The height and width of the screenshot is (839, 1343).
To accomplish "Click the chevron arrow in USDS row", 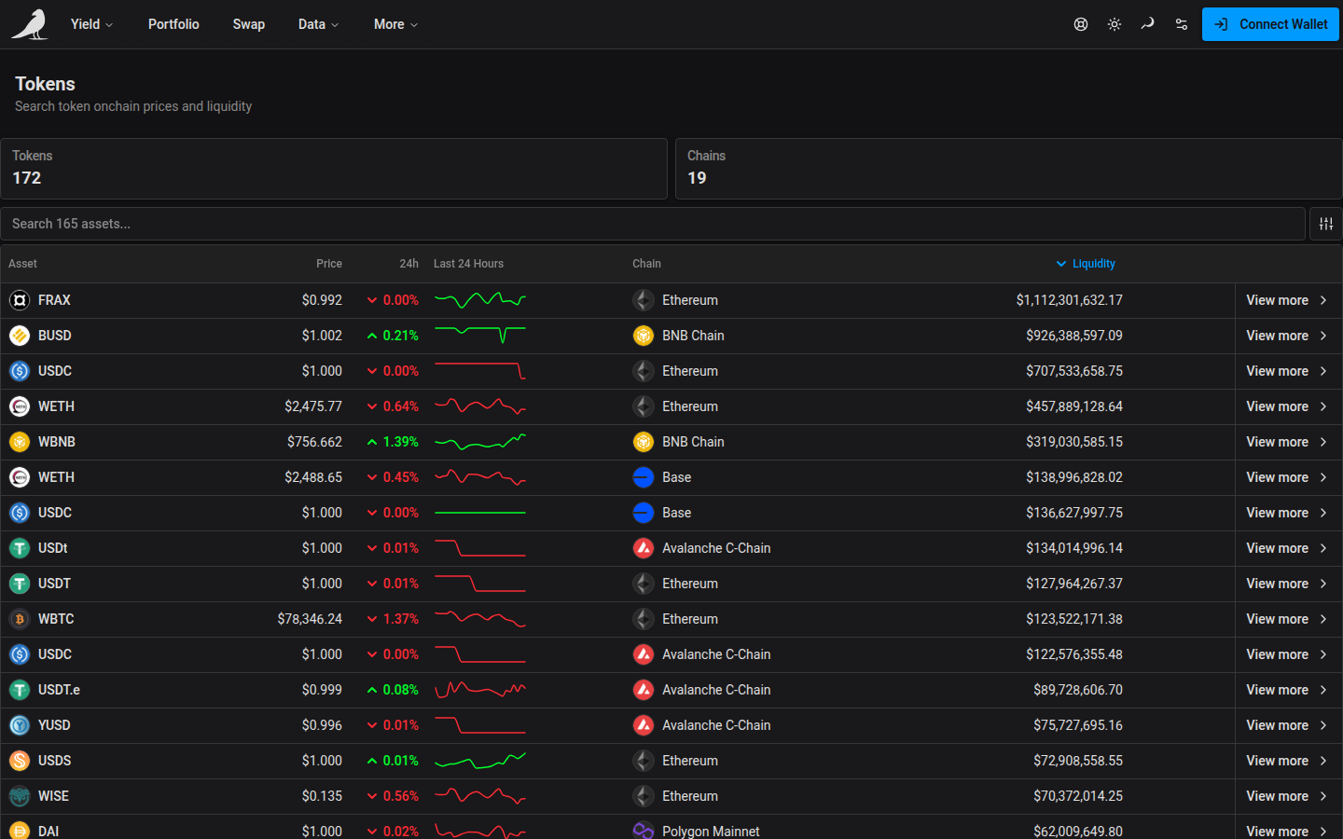I will click(x=1323, y=761).
